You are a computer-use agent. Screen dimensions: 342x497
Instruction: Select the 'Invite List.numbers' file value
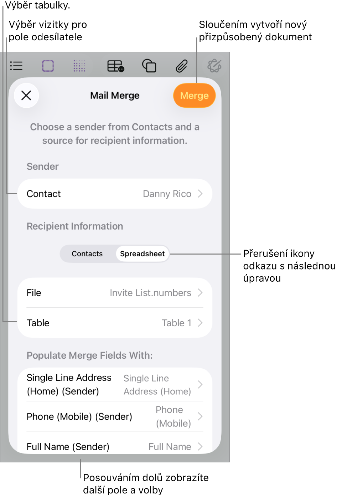150,293
